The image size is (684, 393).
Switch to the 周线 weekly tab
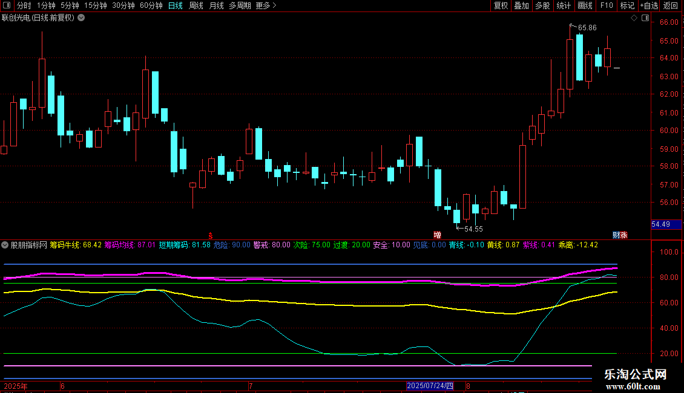[196, 5]
